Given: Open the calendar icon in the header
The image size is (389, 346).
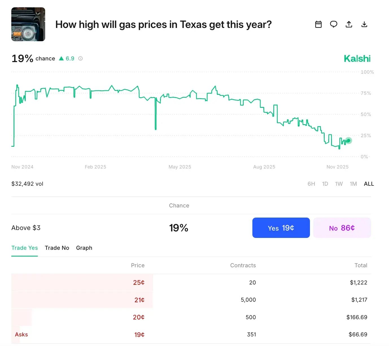Looking at the screenshot, I should pos(318,24).
